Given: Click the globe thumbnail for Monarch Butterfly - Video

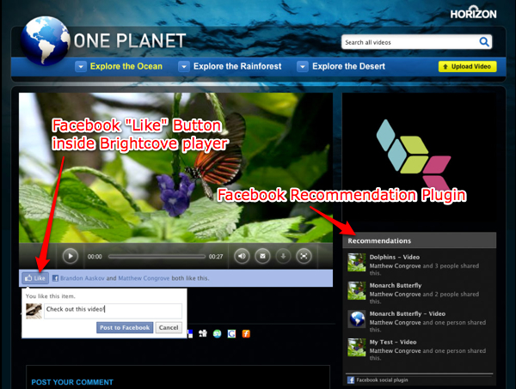Looking at the screenshot, I should point(357,319).
